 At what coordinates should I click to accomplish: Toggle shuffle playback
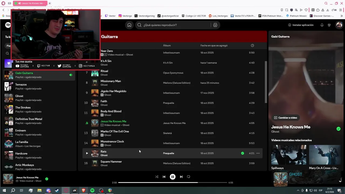pyautogui.click(x=157, y=177)
